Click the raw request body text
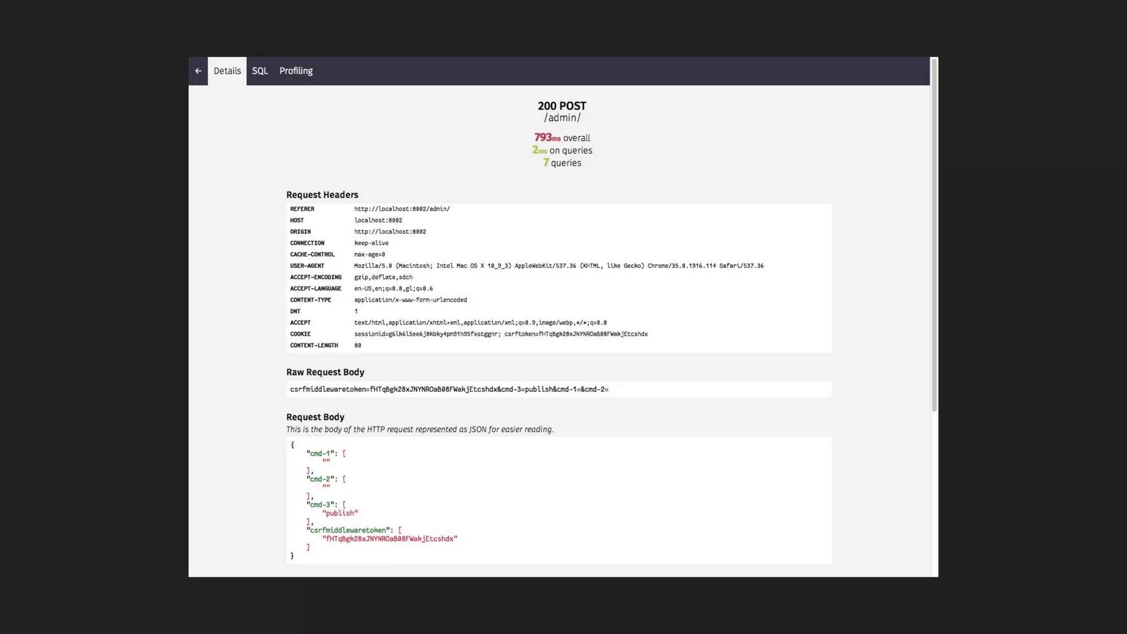Screen dimensions: 1127x634 click(x=449, y=390)
